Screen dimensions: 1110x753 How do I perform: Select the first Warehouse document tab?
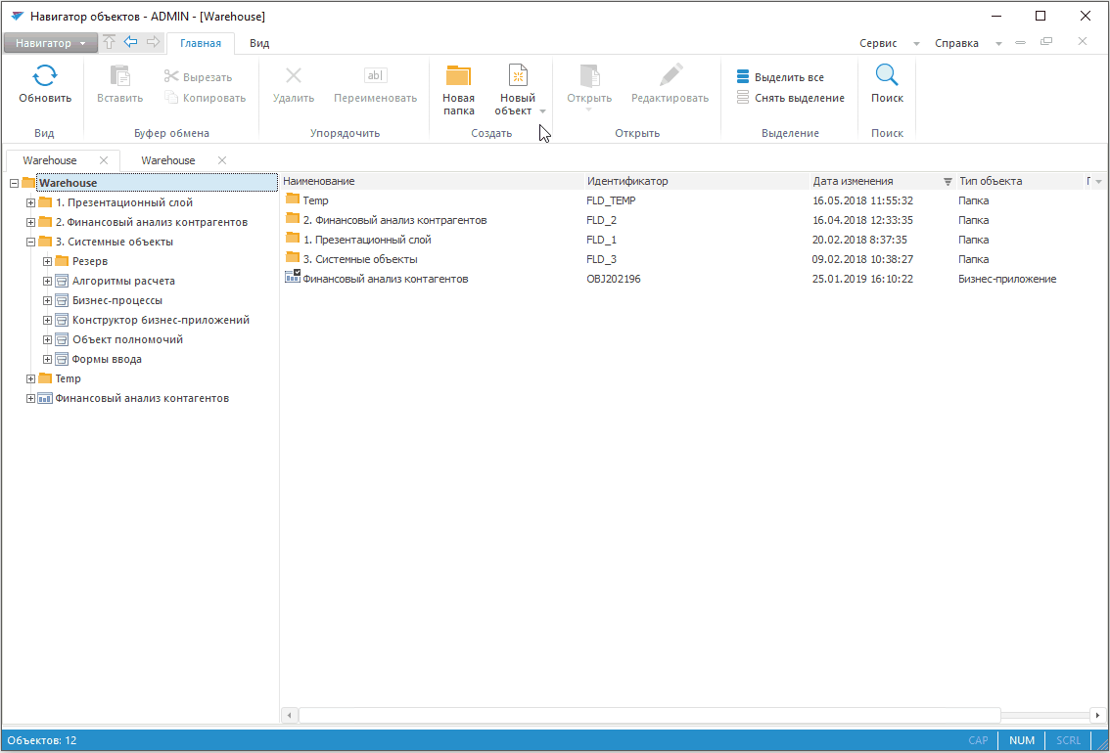point(50,160)
